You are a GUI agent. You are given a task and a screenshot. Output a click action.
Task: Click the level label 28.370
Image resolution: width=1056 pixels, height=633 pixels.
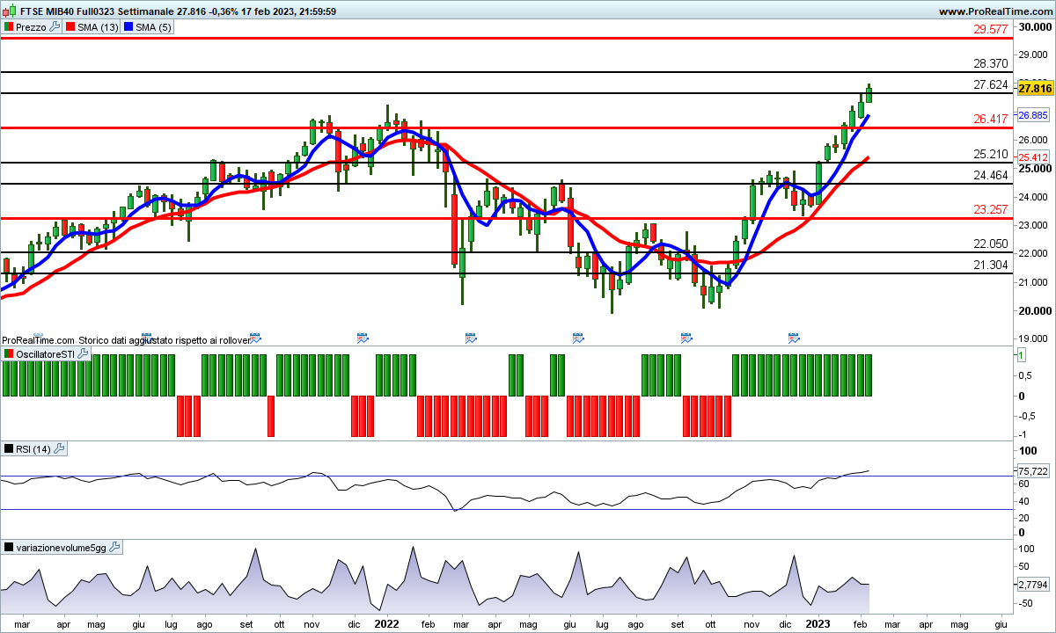pyautogui.click(x=991, y=63)
